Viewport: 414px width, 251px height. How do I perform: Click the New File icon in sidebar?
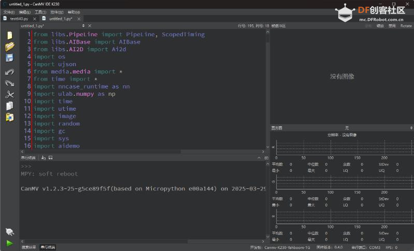click(x=9, y=35)
